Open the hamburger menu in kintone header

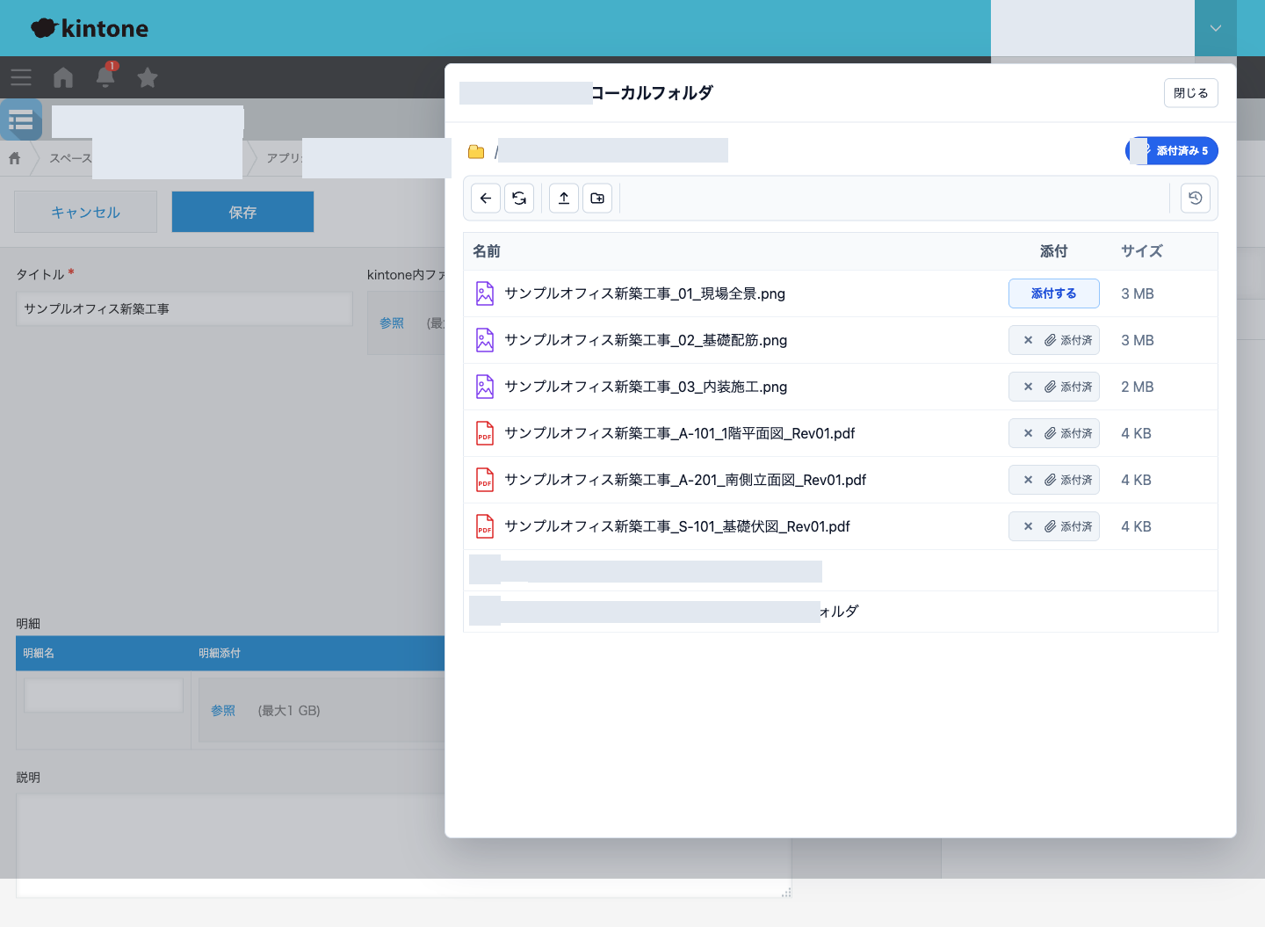tap(21, 77)
